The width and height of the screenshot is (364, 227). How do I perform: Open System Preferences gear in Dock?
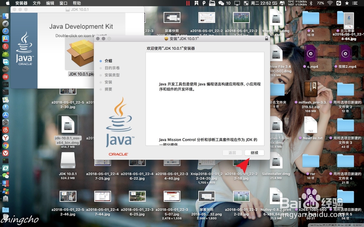[x=5, y=122]
